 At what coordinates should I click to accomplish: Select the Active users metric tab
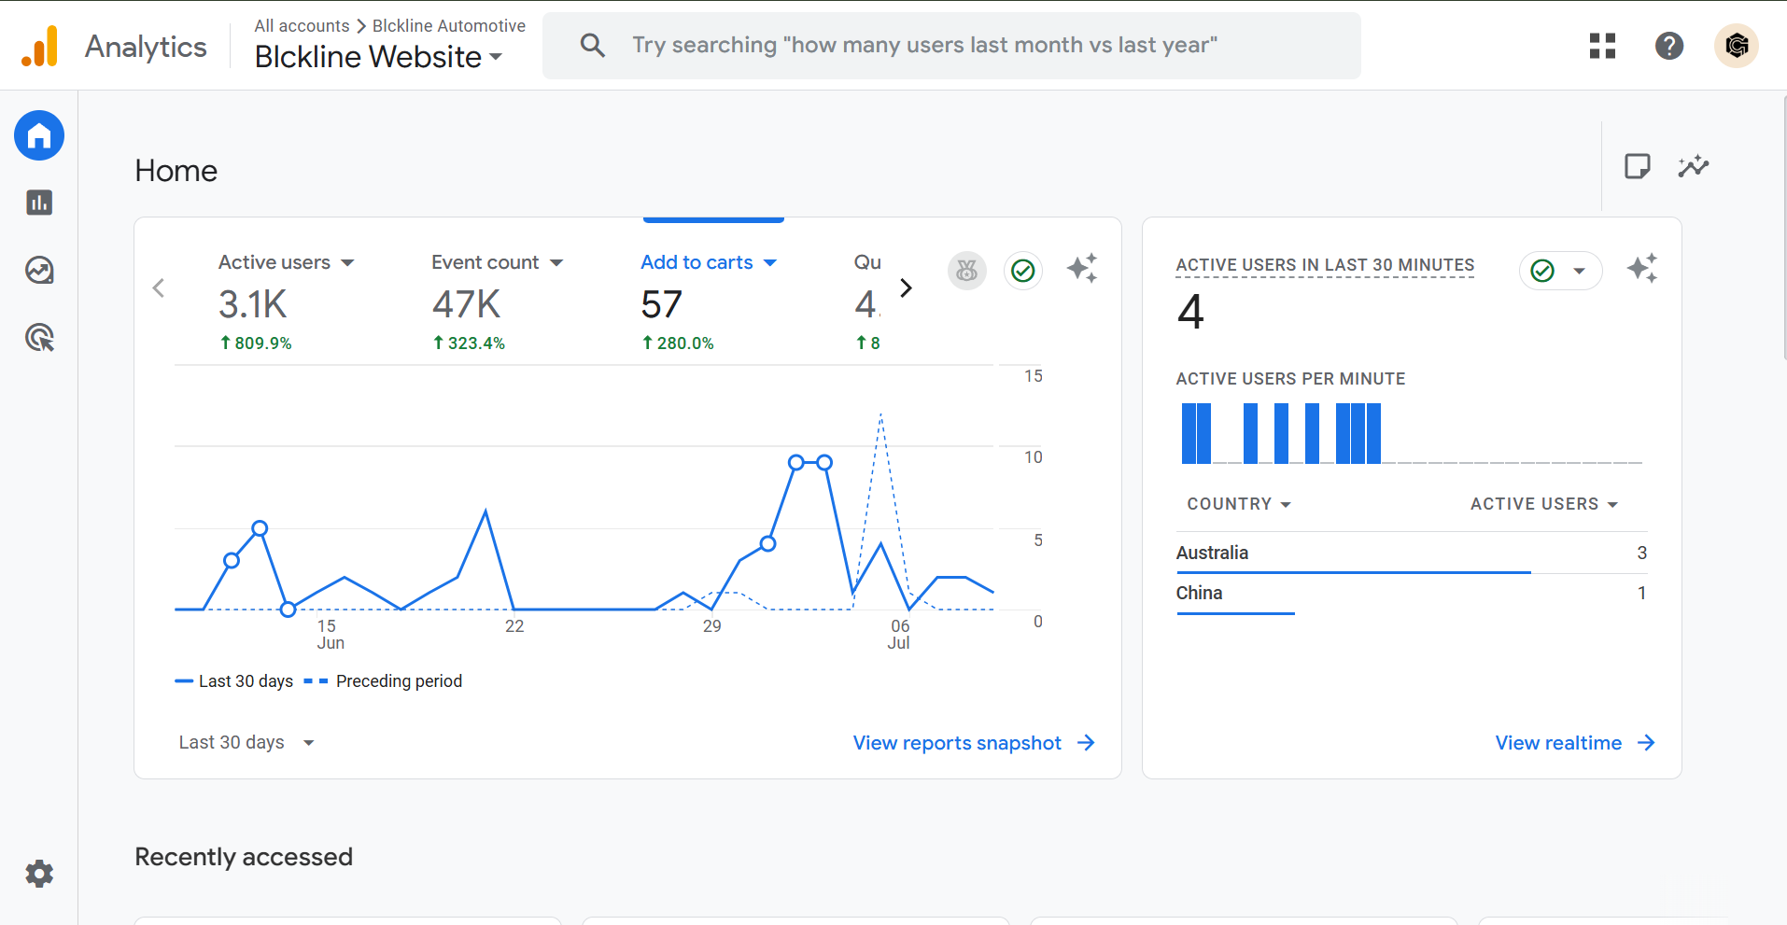click(x=286, y=262)
